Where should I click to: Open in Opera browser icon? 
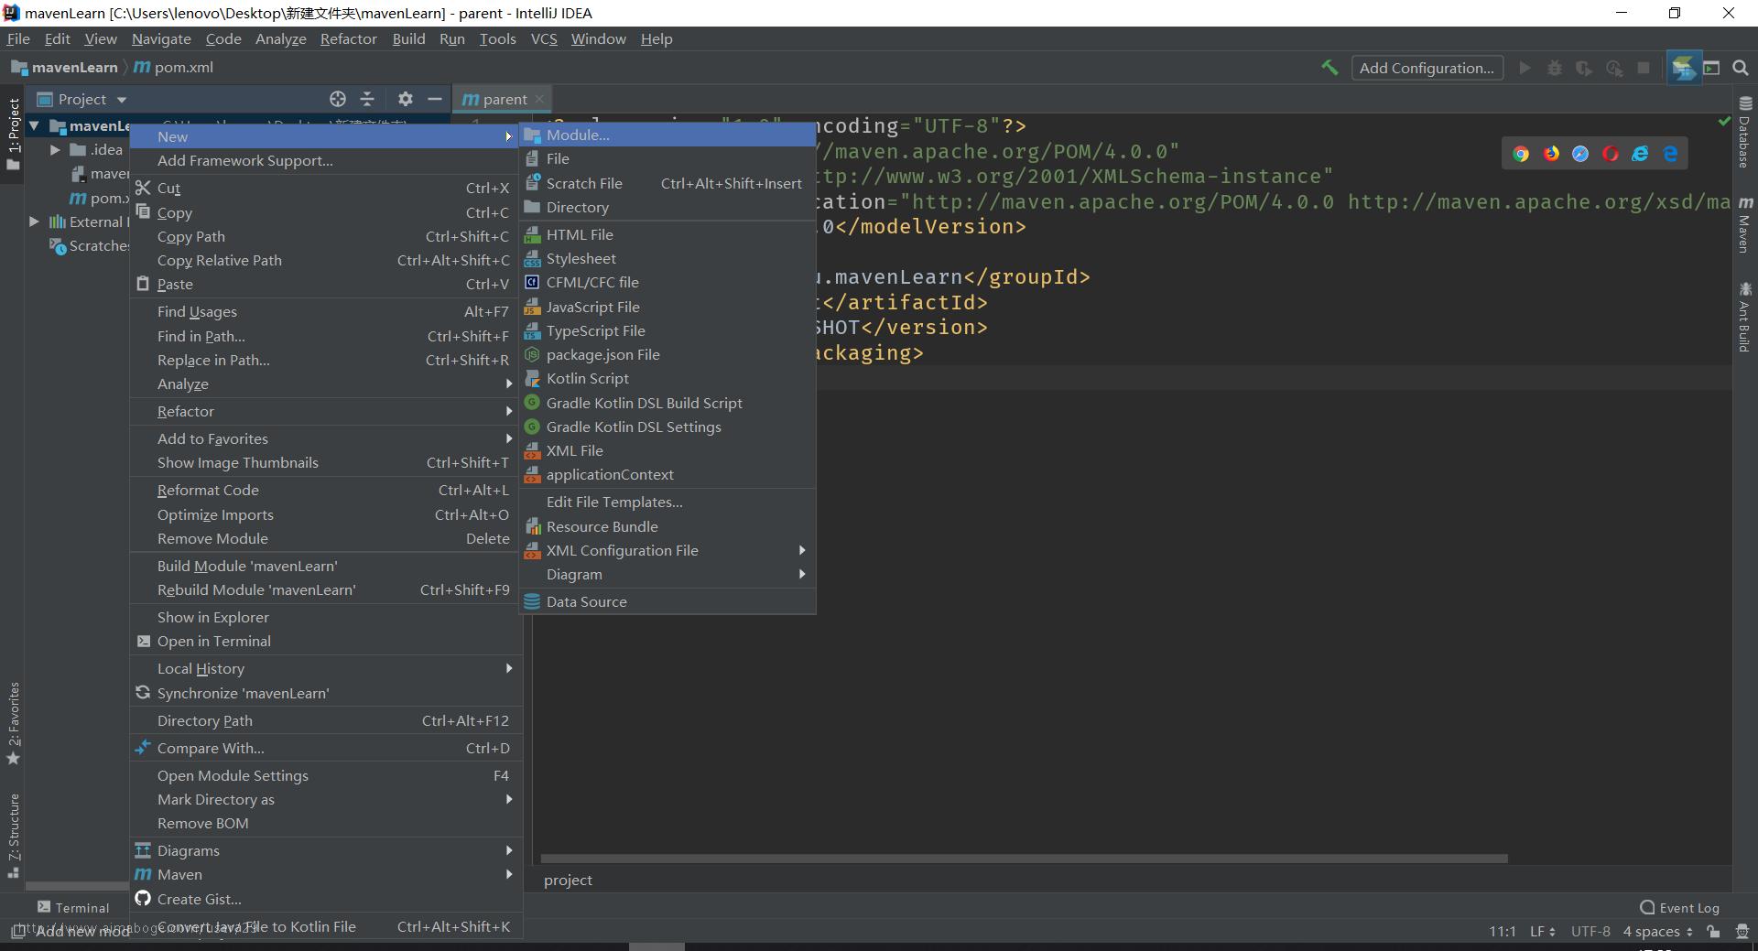coord(1611,154)
